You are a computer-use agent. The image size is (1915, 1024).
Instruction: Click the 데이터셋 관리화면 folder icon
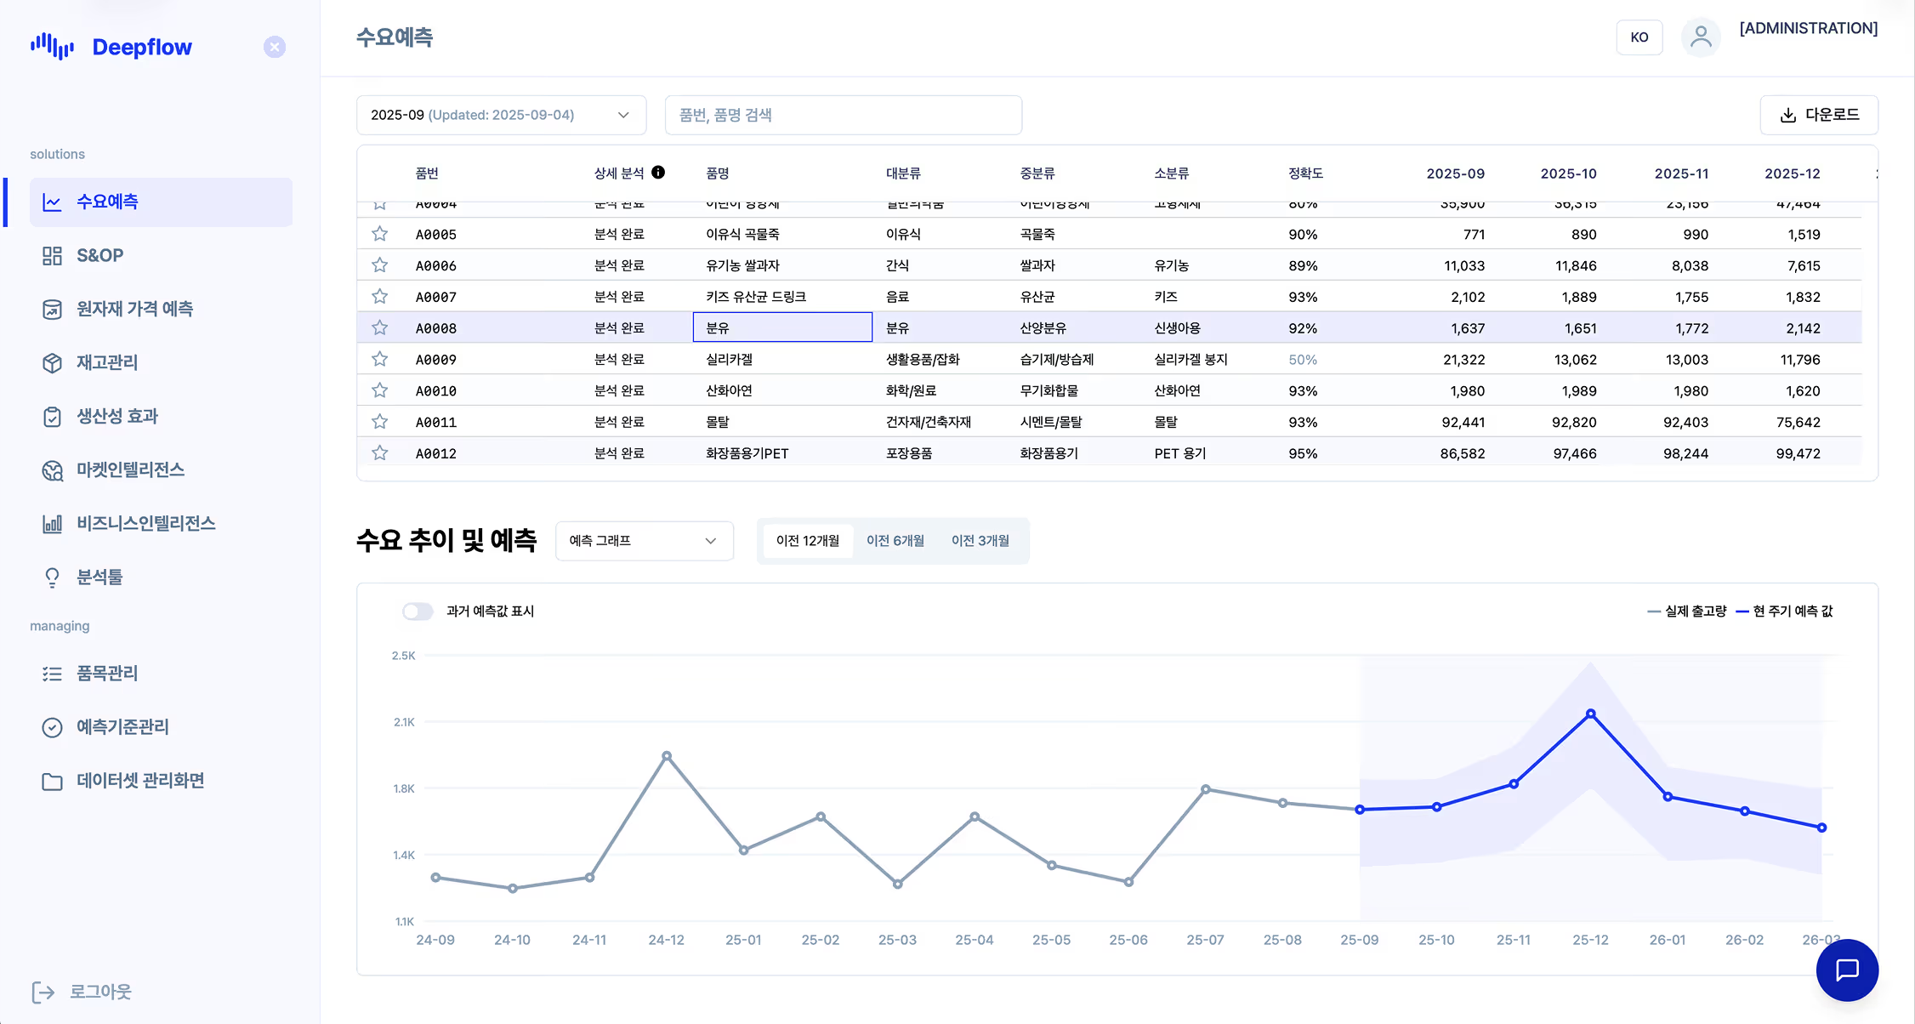tap(52, 781)
